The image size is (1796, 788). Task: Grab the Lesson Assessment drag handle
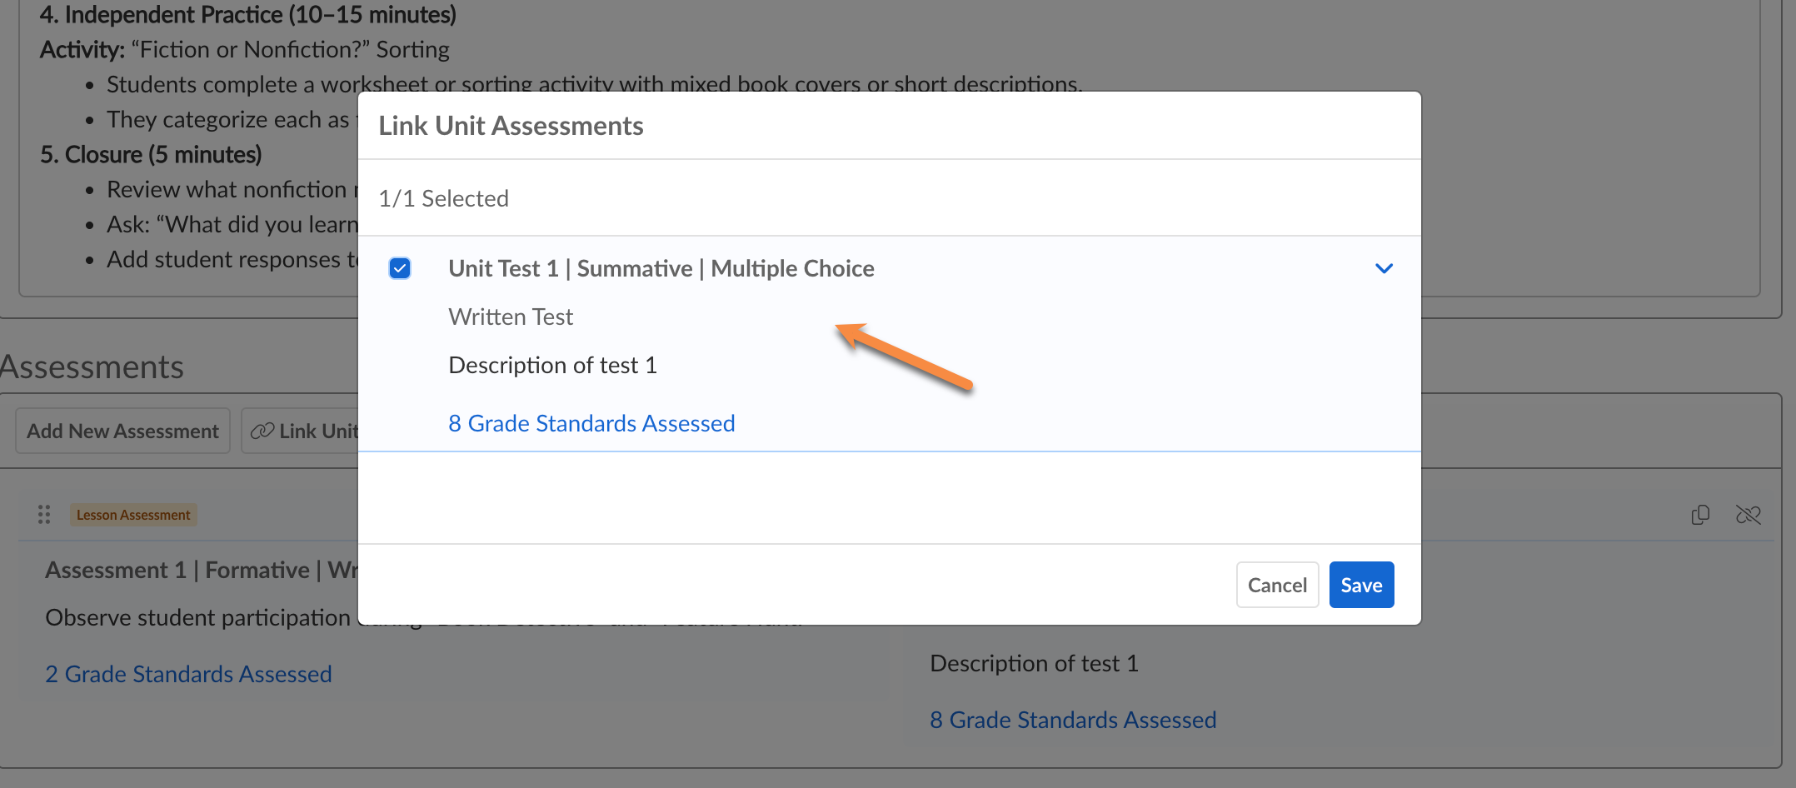click(x=44, y=515)
